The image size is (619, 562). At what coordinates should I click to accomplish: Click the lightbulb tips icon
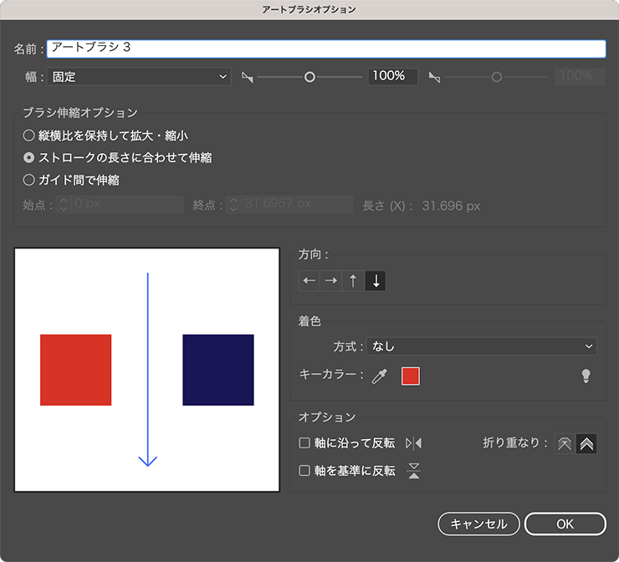pyautogui.click(x=586, y=376)
